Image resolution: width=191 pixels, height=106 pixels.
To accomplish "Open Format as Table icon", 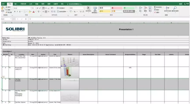I will [95, 8].
